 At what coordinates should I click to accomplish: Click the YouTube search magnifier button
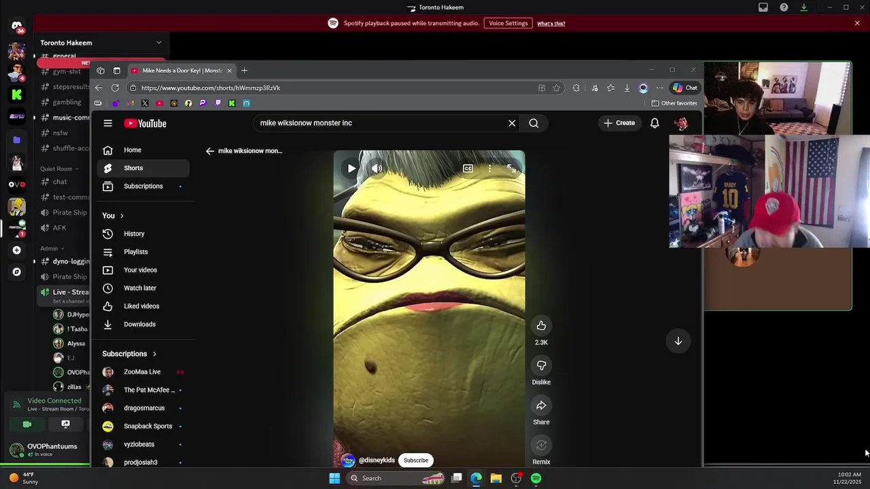[534, 123]
